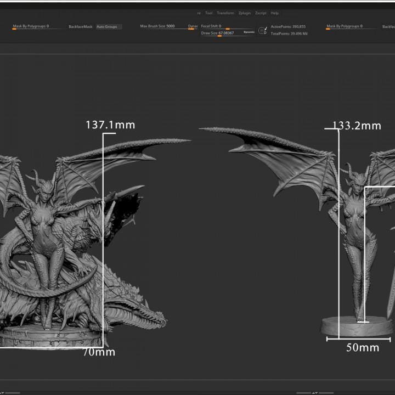Click the brush draw-mode icon beside ActivePoints

[x=263, y=31]
